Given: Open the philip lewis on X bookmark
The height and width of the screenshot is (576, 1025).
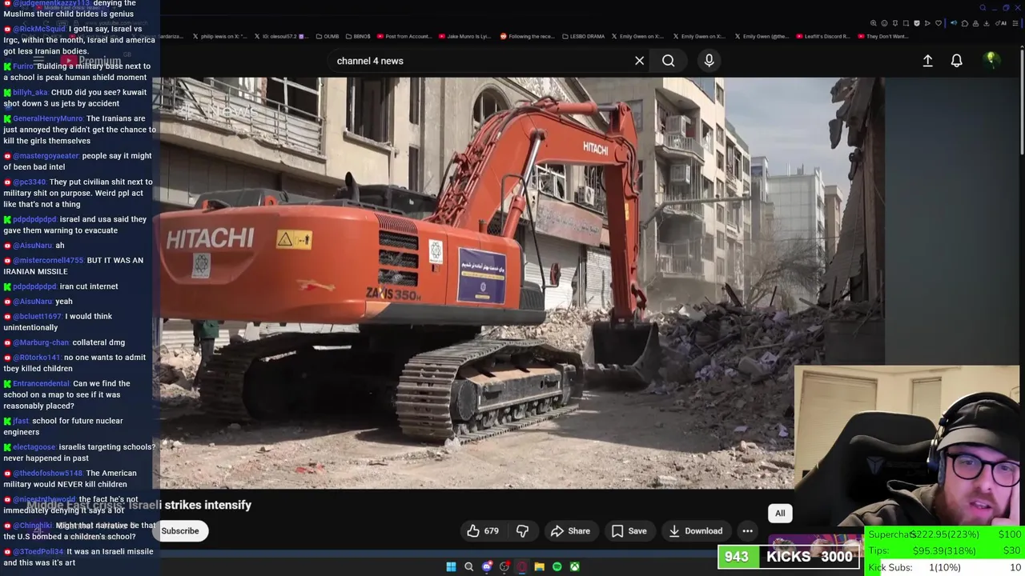Looking at the screenshot, I should pos(219,36).
